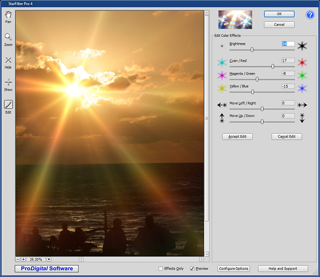This screenshot has width=320, height=277.
Task: Click the Move Up / Down slider handle
Action: coord(262,122)
